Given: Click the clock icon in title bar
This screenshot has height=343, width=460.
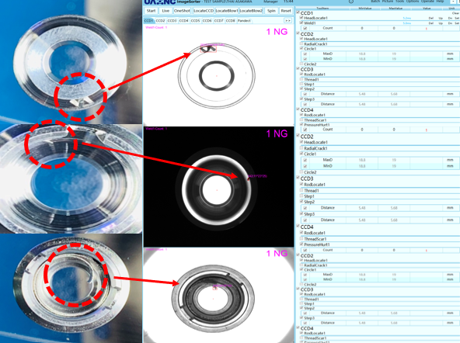Looking at the screenshot, I should (x=351, y=2).
